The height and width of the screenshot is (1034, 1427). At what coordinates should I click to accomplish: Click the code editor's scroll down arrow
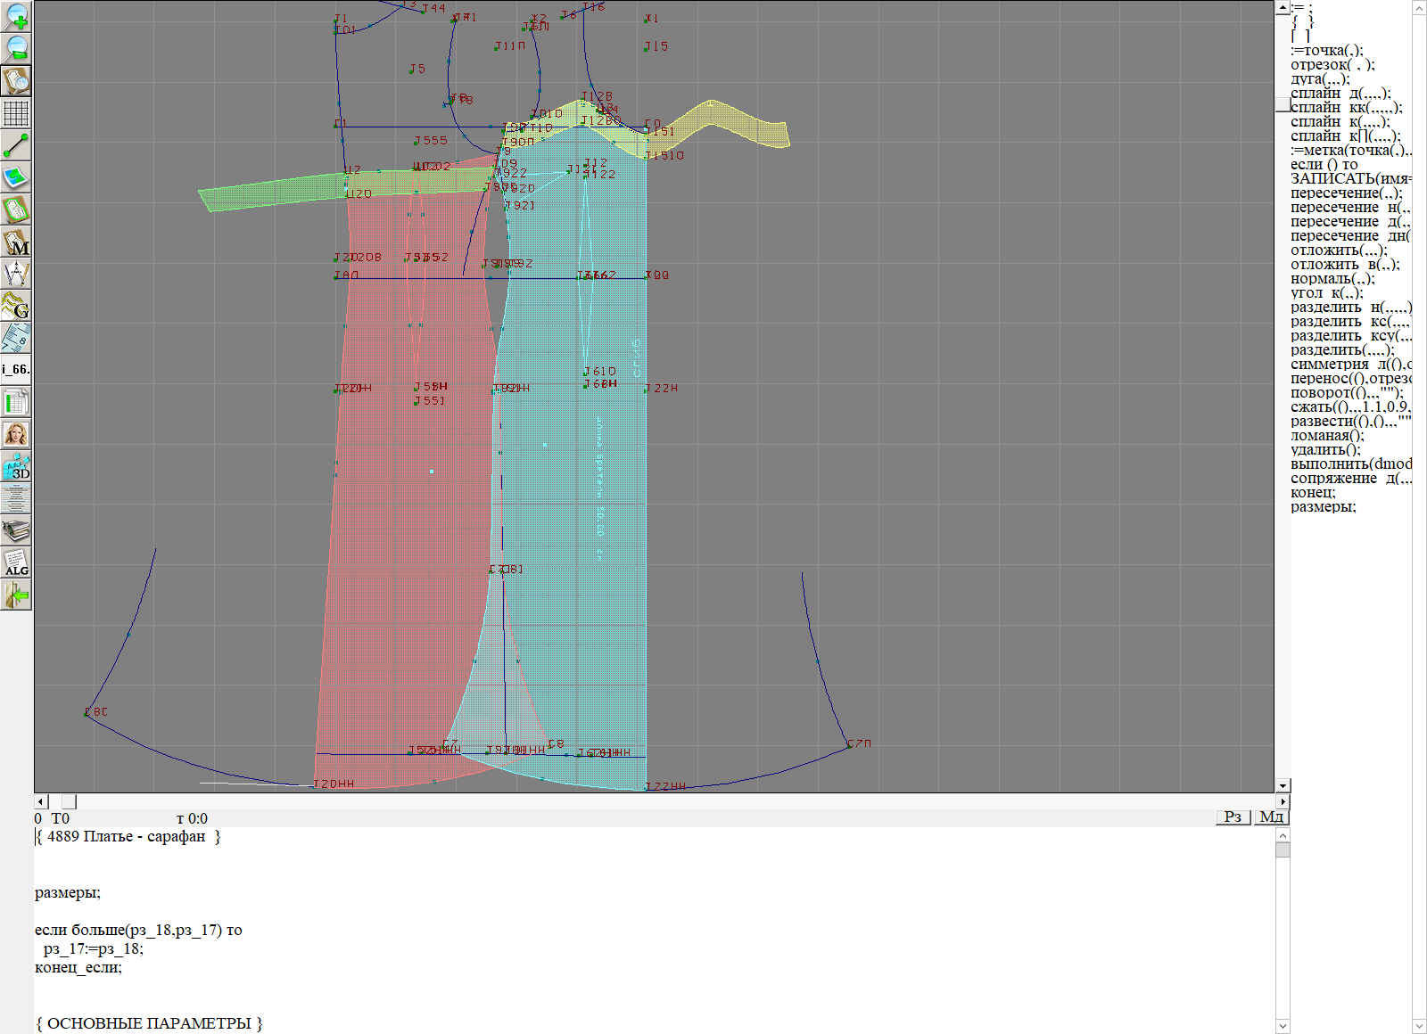(1283, 1025)
